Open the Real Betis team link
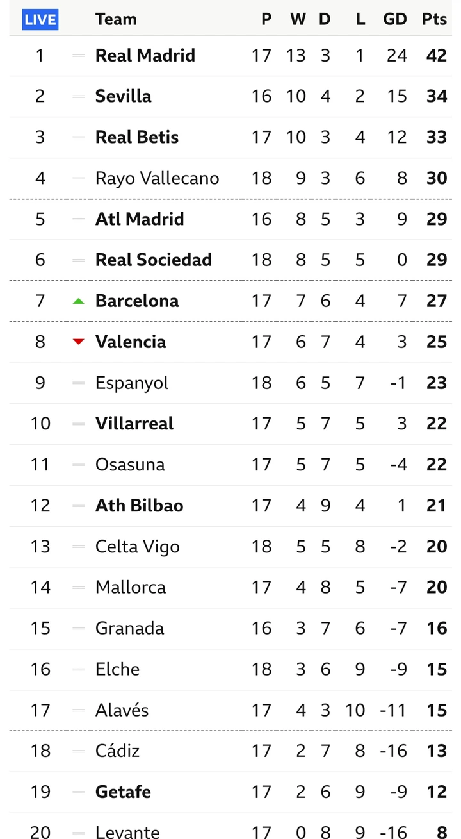The height and width of the screenshot is (839, 461). 136,137
